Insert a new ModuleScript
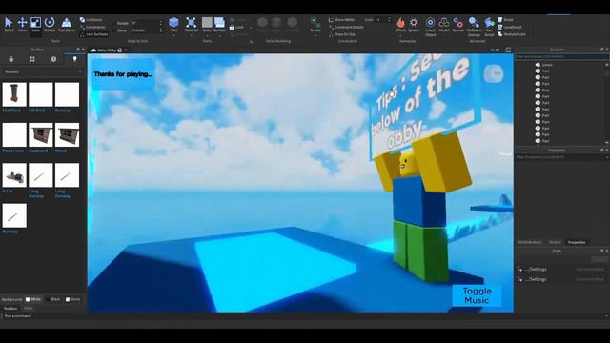 [512, 34]
